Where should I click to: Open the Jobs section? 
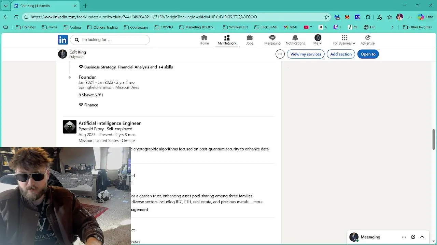(250, 40)
